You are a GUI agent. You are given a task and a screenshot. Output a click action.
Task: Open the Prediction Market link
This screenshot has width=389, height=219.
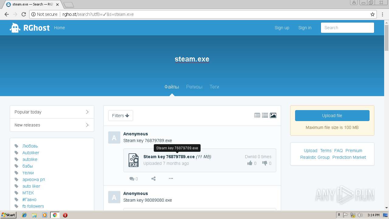coord(349,157)
